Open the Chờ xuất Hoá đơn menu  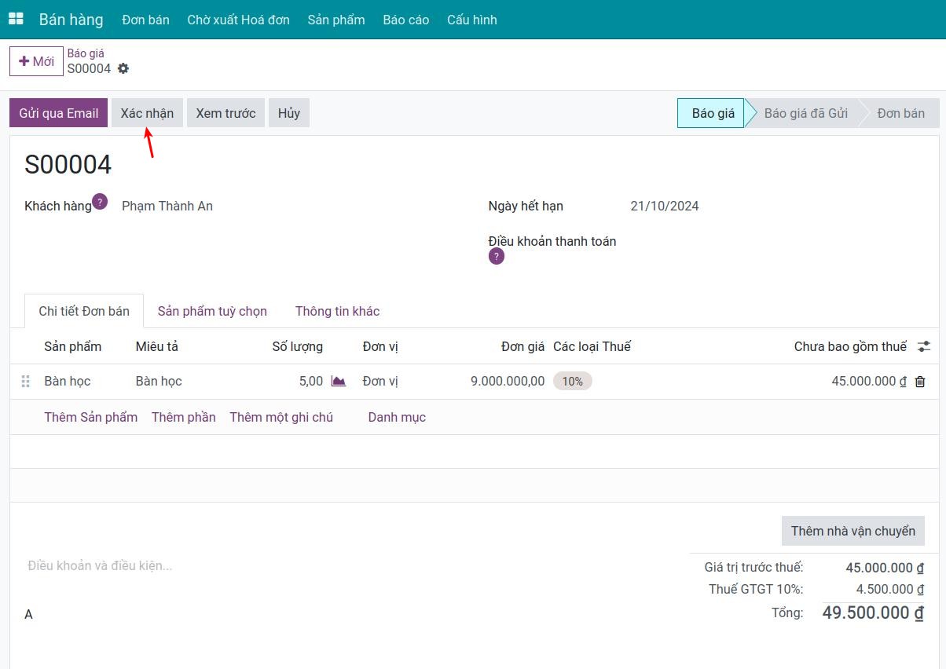click(x=239, y=20)
